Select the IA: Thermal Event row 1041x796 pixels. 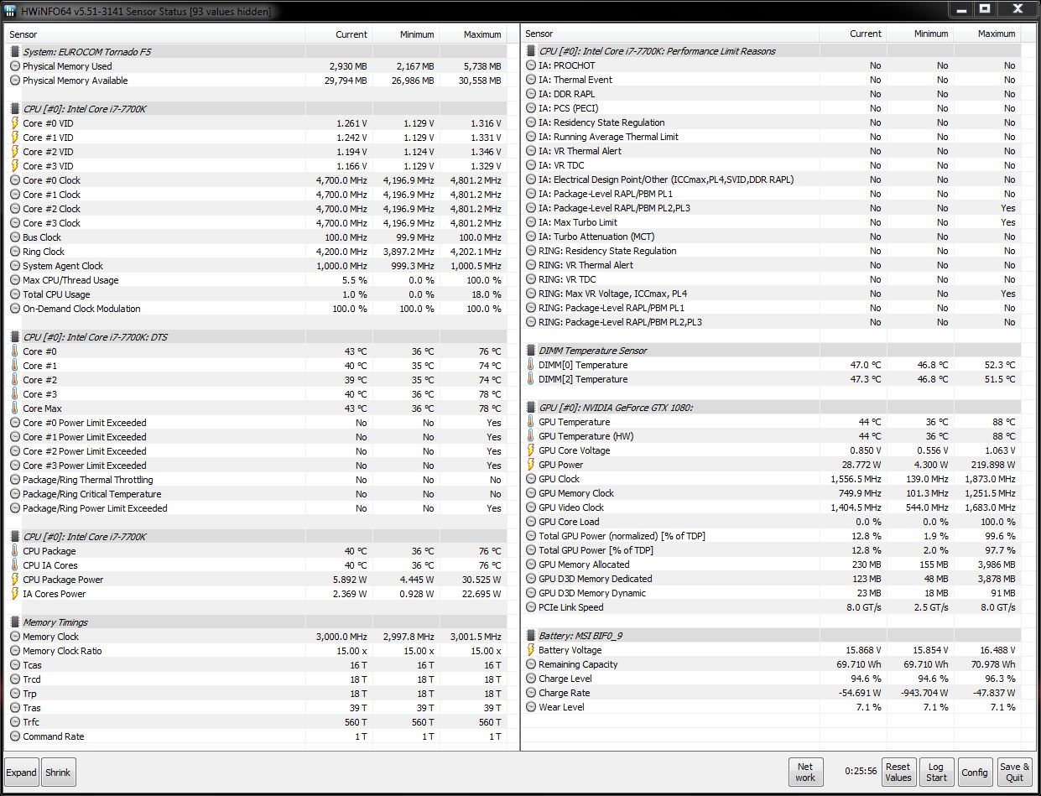(x=771, y=80)
